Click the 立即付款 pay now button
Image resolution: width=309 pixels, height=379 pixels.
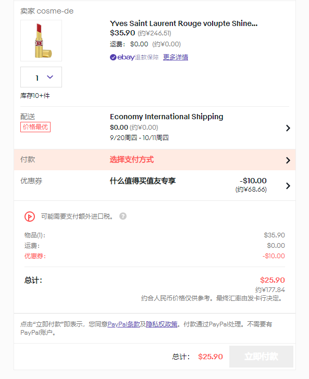[261, 357]
